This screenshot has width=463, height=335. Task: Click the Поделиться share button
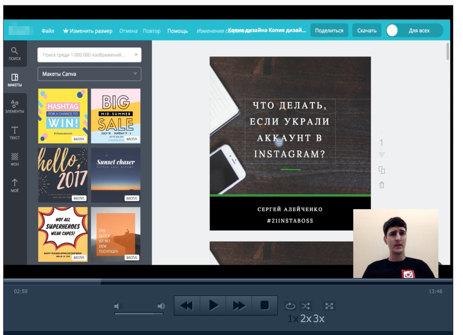[329, 31]
